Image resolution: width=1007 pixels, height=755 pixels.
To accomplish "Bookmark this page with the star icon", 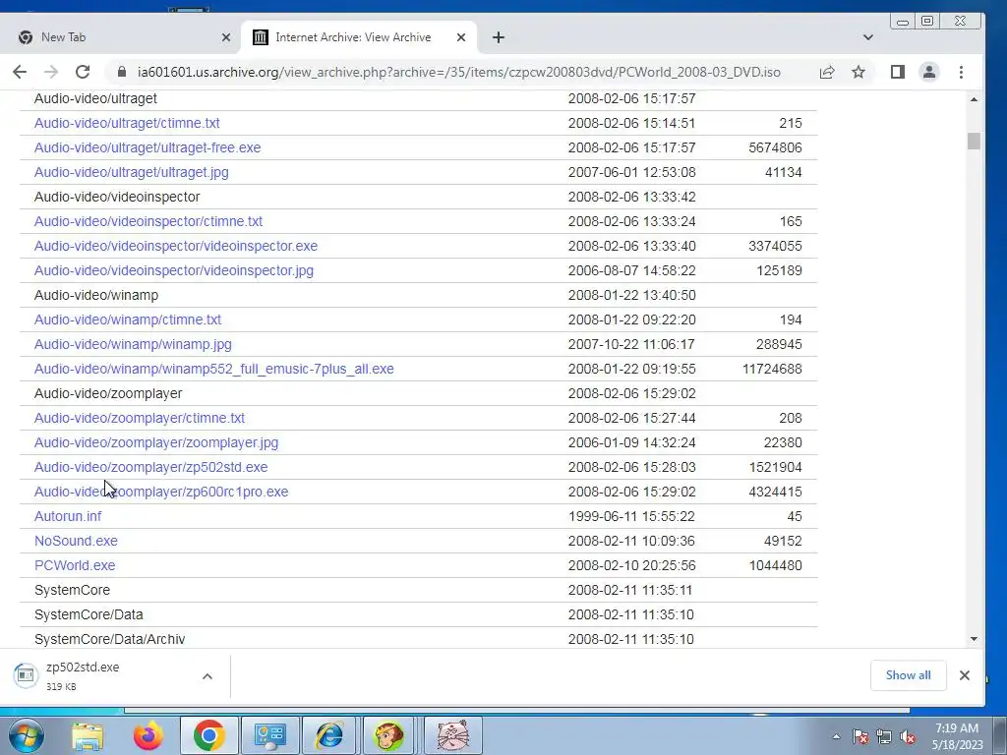I will 859,72.
